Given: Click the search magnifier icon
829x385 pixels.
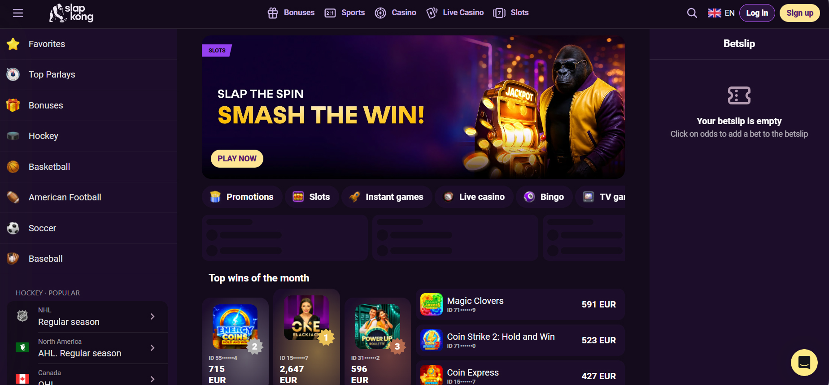Looking at the screenshot, I should coord(692,13).
